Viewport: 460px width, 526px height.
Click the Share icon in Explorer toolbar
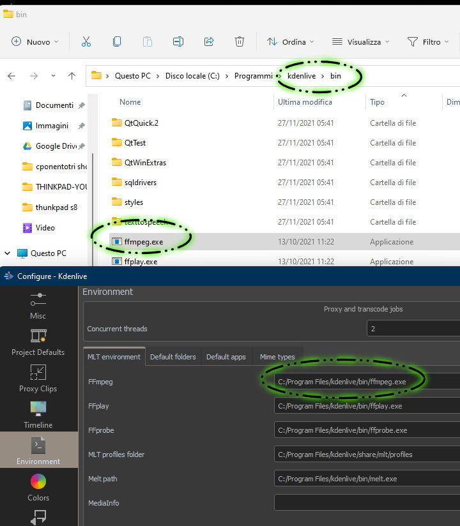pos(209,41)
